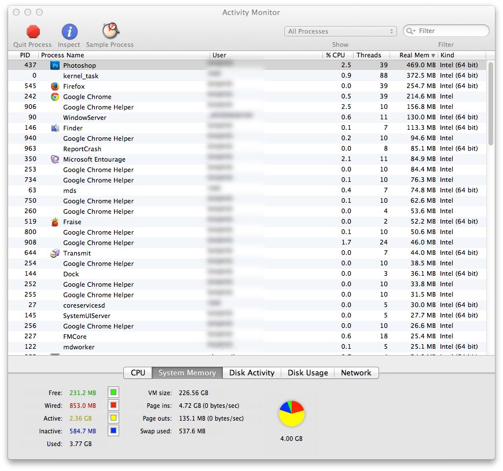Switch to the Disk Usage tab
The height and width of the screenshot is (471, 503).
[307, 373]
